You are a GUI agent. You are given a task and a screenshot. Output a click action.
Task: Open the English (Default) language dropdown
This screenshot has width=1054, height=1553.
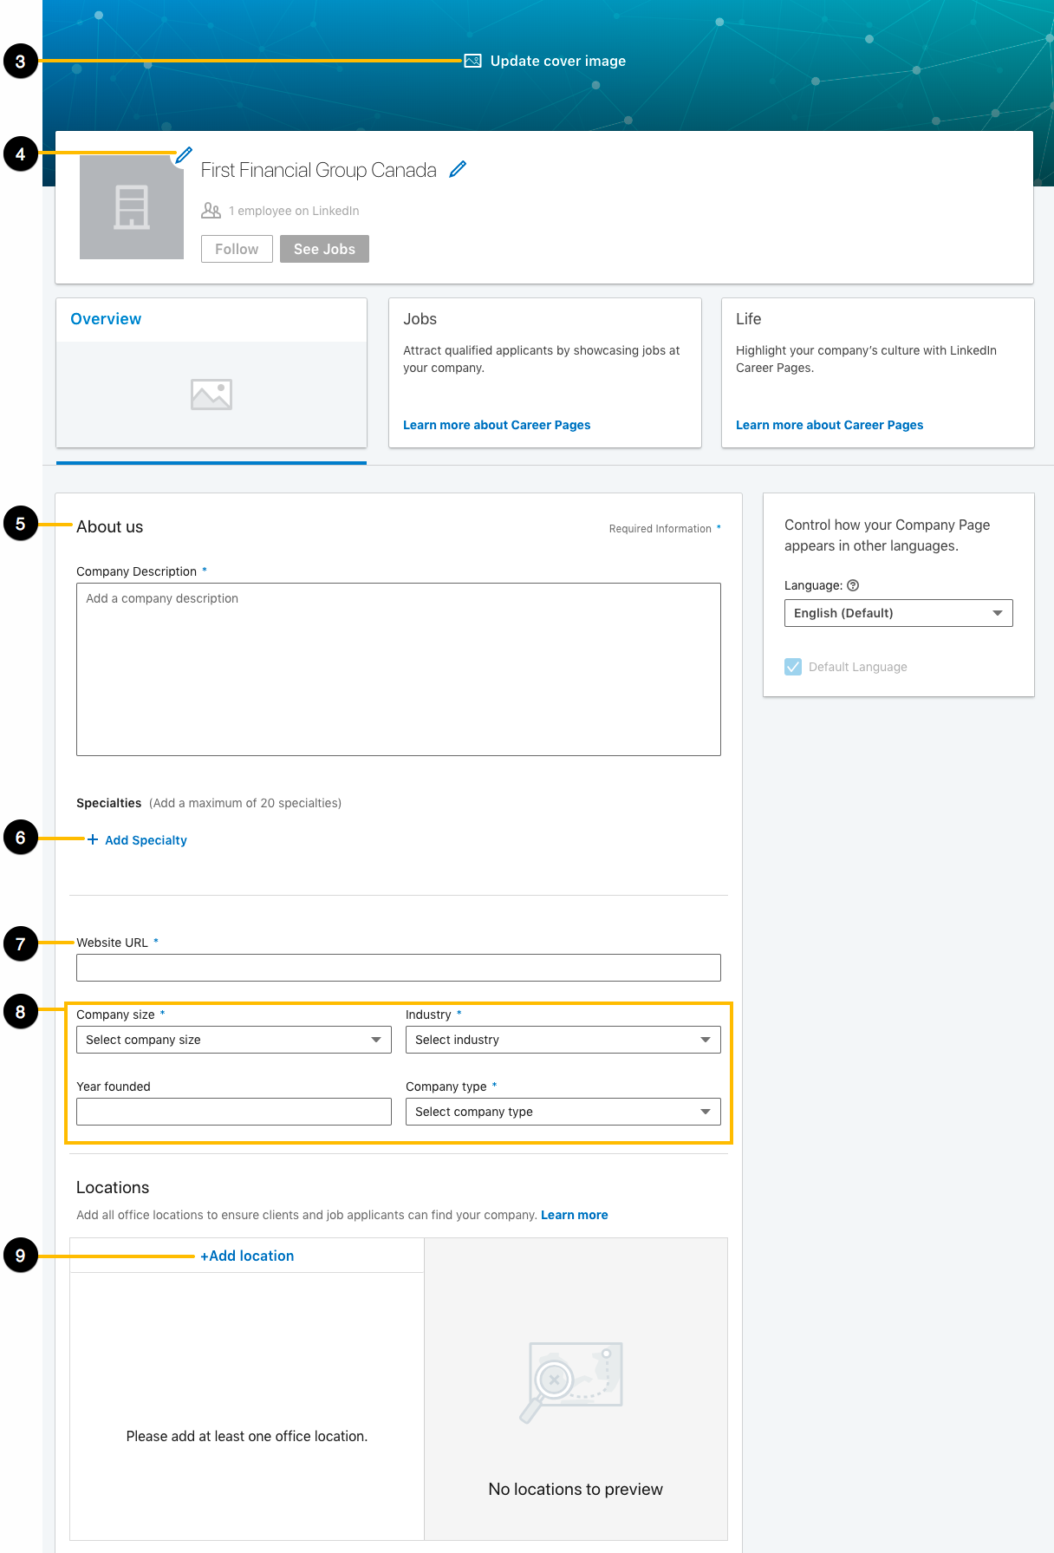click(x=899, y=613)
